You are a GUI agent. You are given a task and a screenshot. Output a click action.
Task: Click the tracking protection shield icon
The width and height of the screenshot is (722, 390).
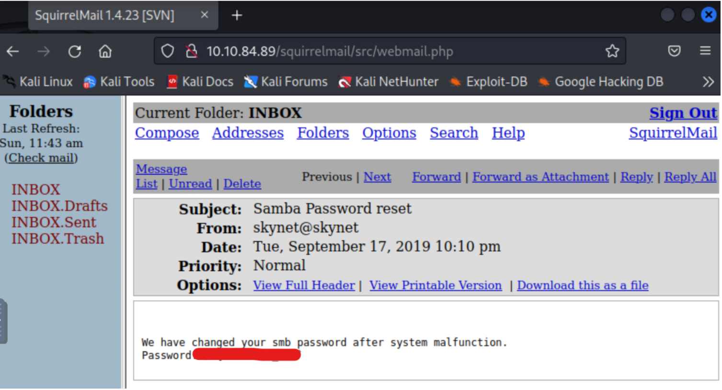167,51
